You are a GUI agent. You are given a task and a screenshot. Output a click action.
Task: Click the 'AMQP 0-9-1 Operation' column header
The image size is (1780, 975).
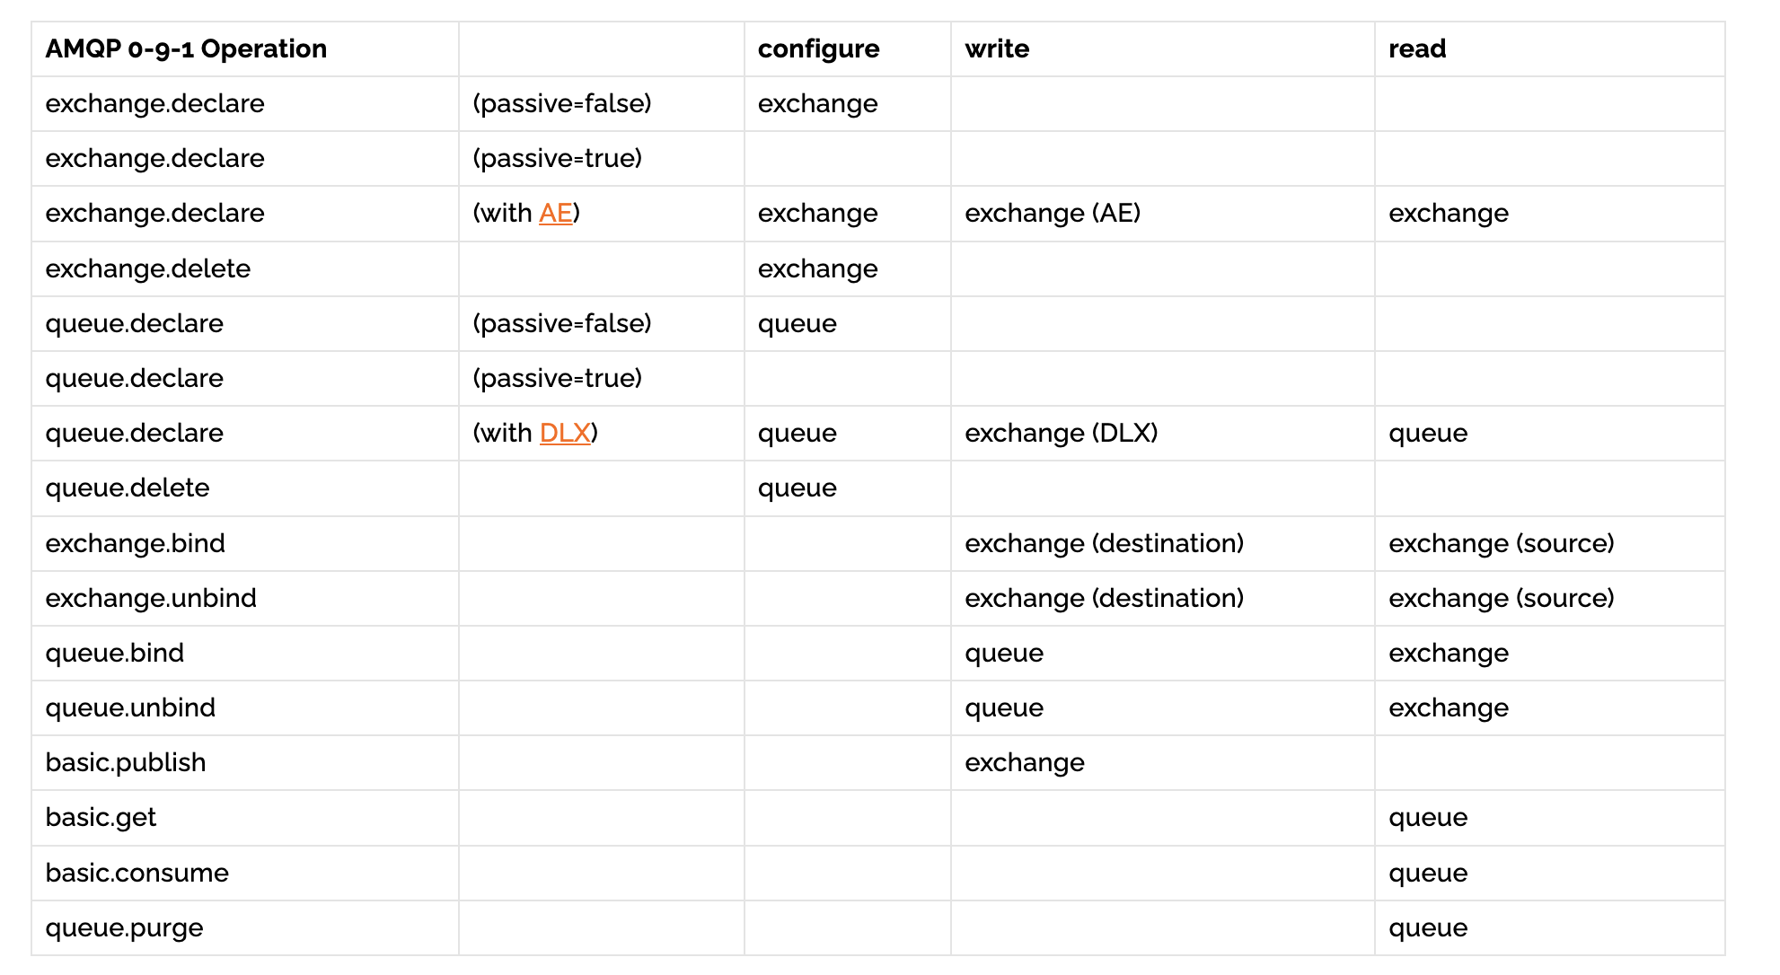coord(186,49)
